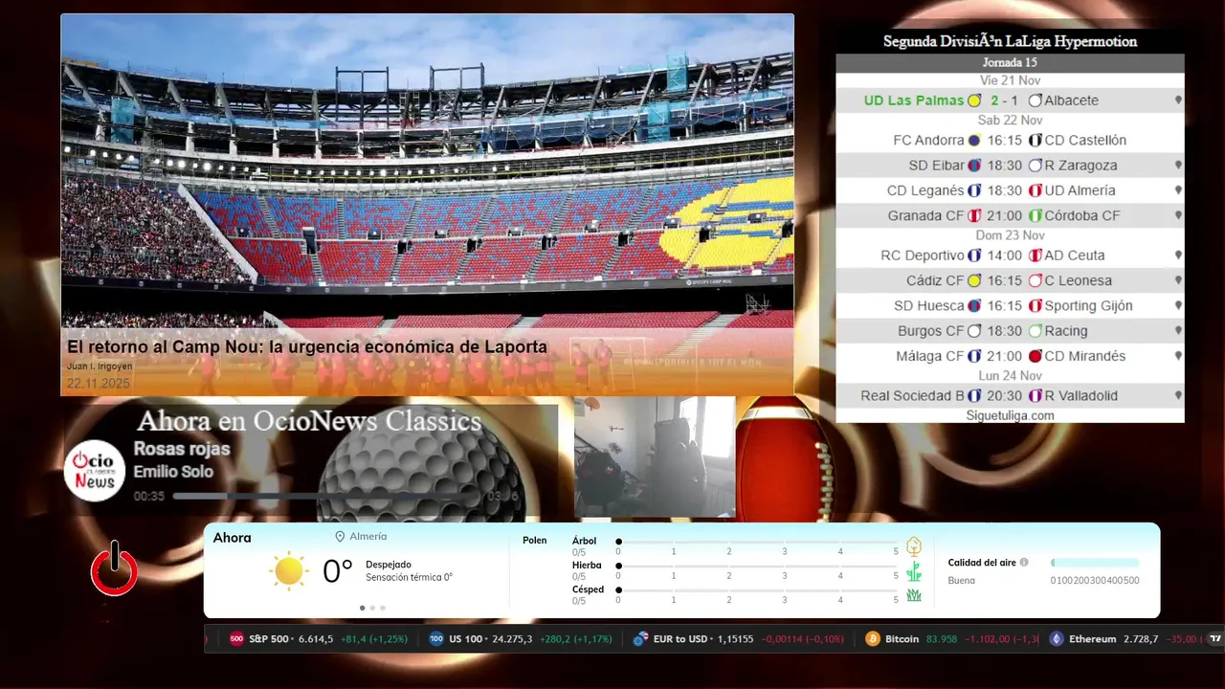This screenshot has width=1225, height=689.
Task: Click the artist name Emilio Solo
Action: pyautogui.click(x=173, y=472)
